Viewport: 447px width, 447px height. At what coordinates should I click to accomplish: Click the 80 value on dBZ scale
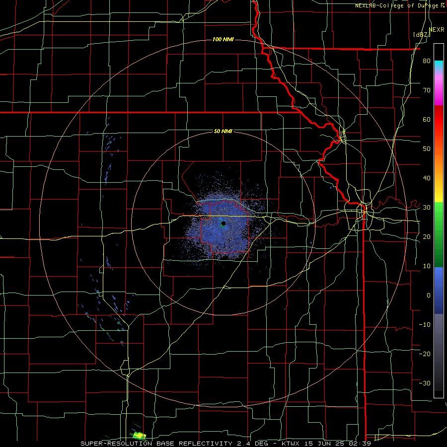click(x=427, y=61)
